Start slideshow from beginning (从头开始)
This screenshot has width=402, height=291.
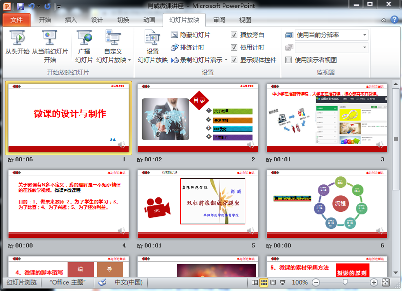click(18, 43)
